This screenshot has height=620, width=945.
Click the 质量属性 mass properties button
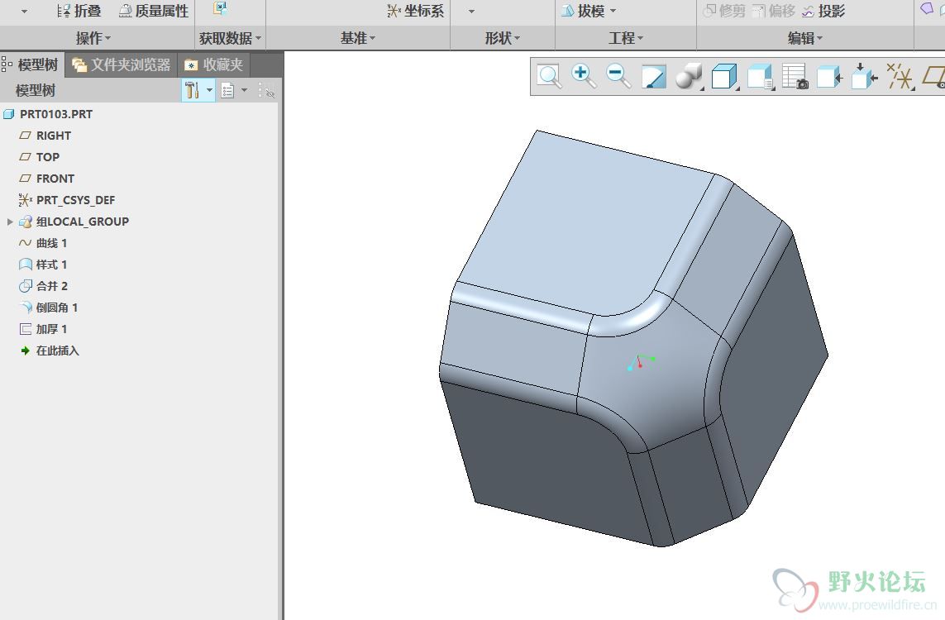[x=155, y=11]
